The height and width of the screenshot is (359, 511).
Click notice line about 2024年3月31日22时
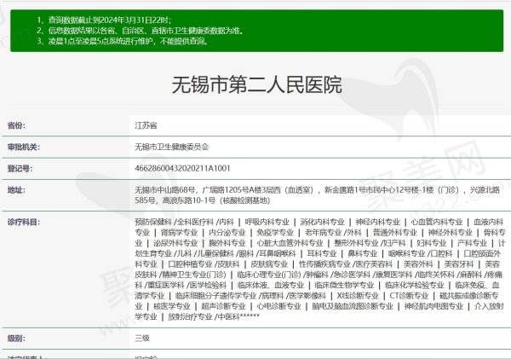tap(104, 20)
